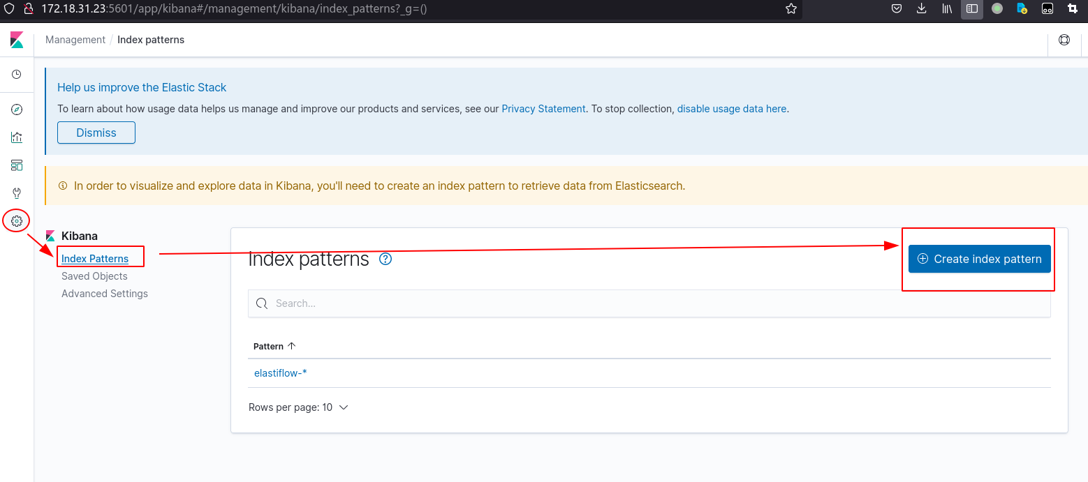Viewport: 1088px width, 482px height.
Task: Click the Index patterns breadcrumb
Action: pyautogui.click(x=151, y=40)
